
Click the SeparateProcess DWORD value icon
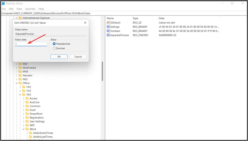(x=108, y=35)
